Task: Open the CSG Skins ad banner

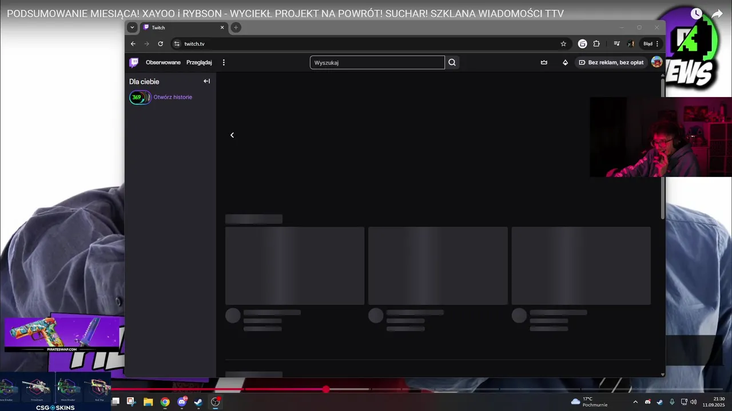Action: pos(55,393)
